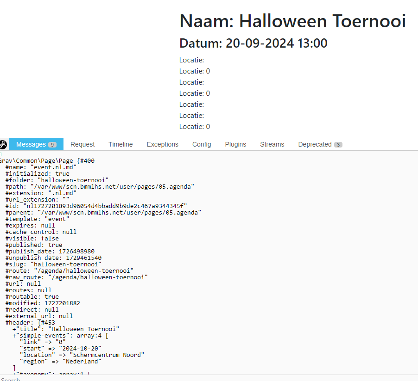Click the Datum: 20-09-2024 13:00 heading
The width and height of the screenshot is (418, 381).
pyautogui.click(x=253, y=43)
